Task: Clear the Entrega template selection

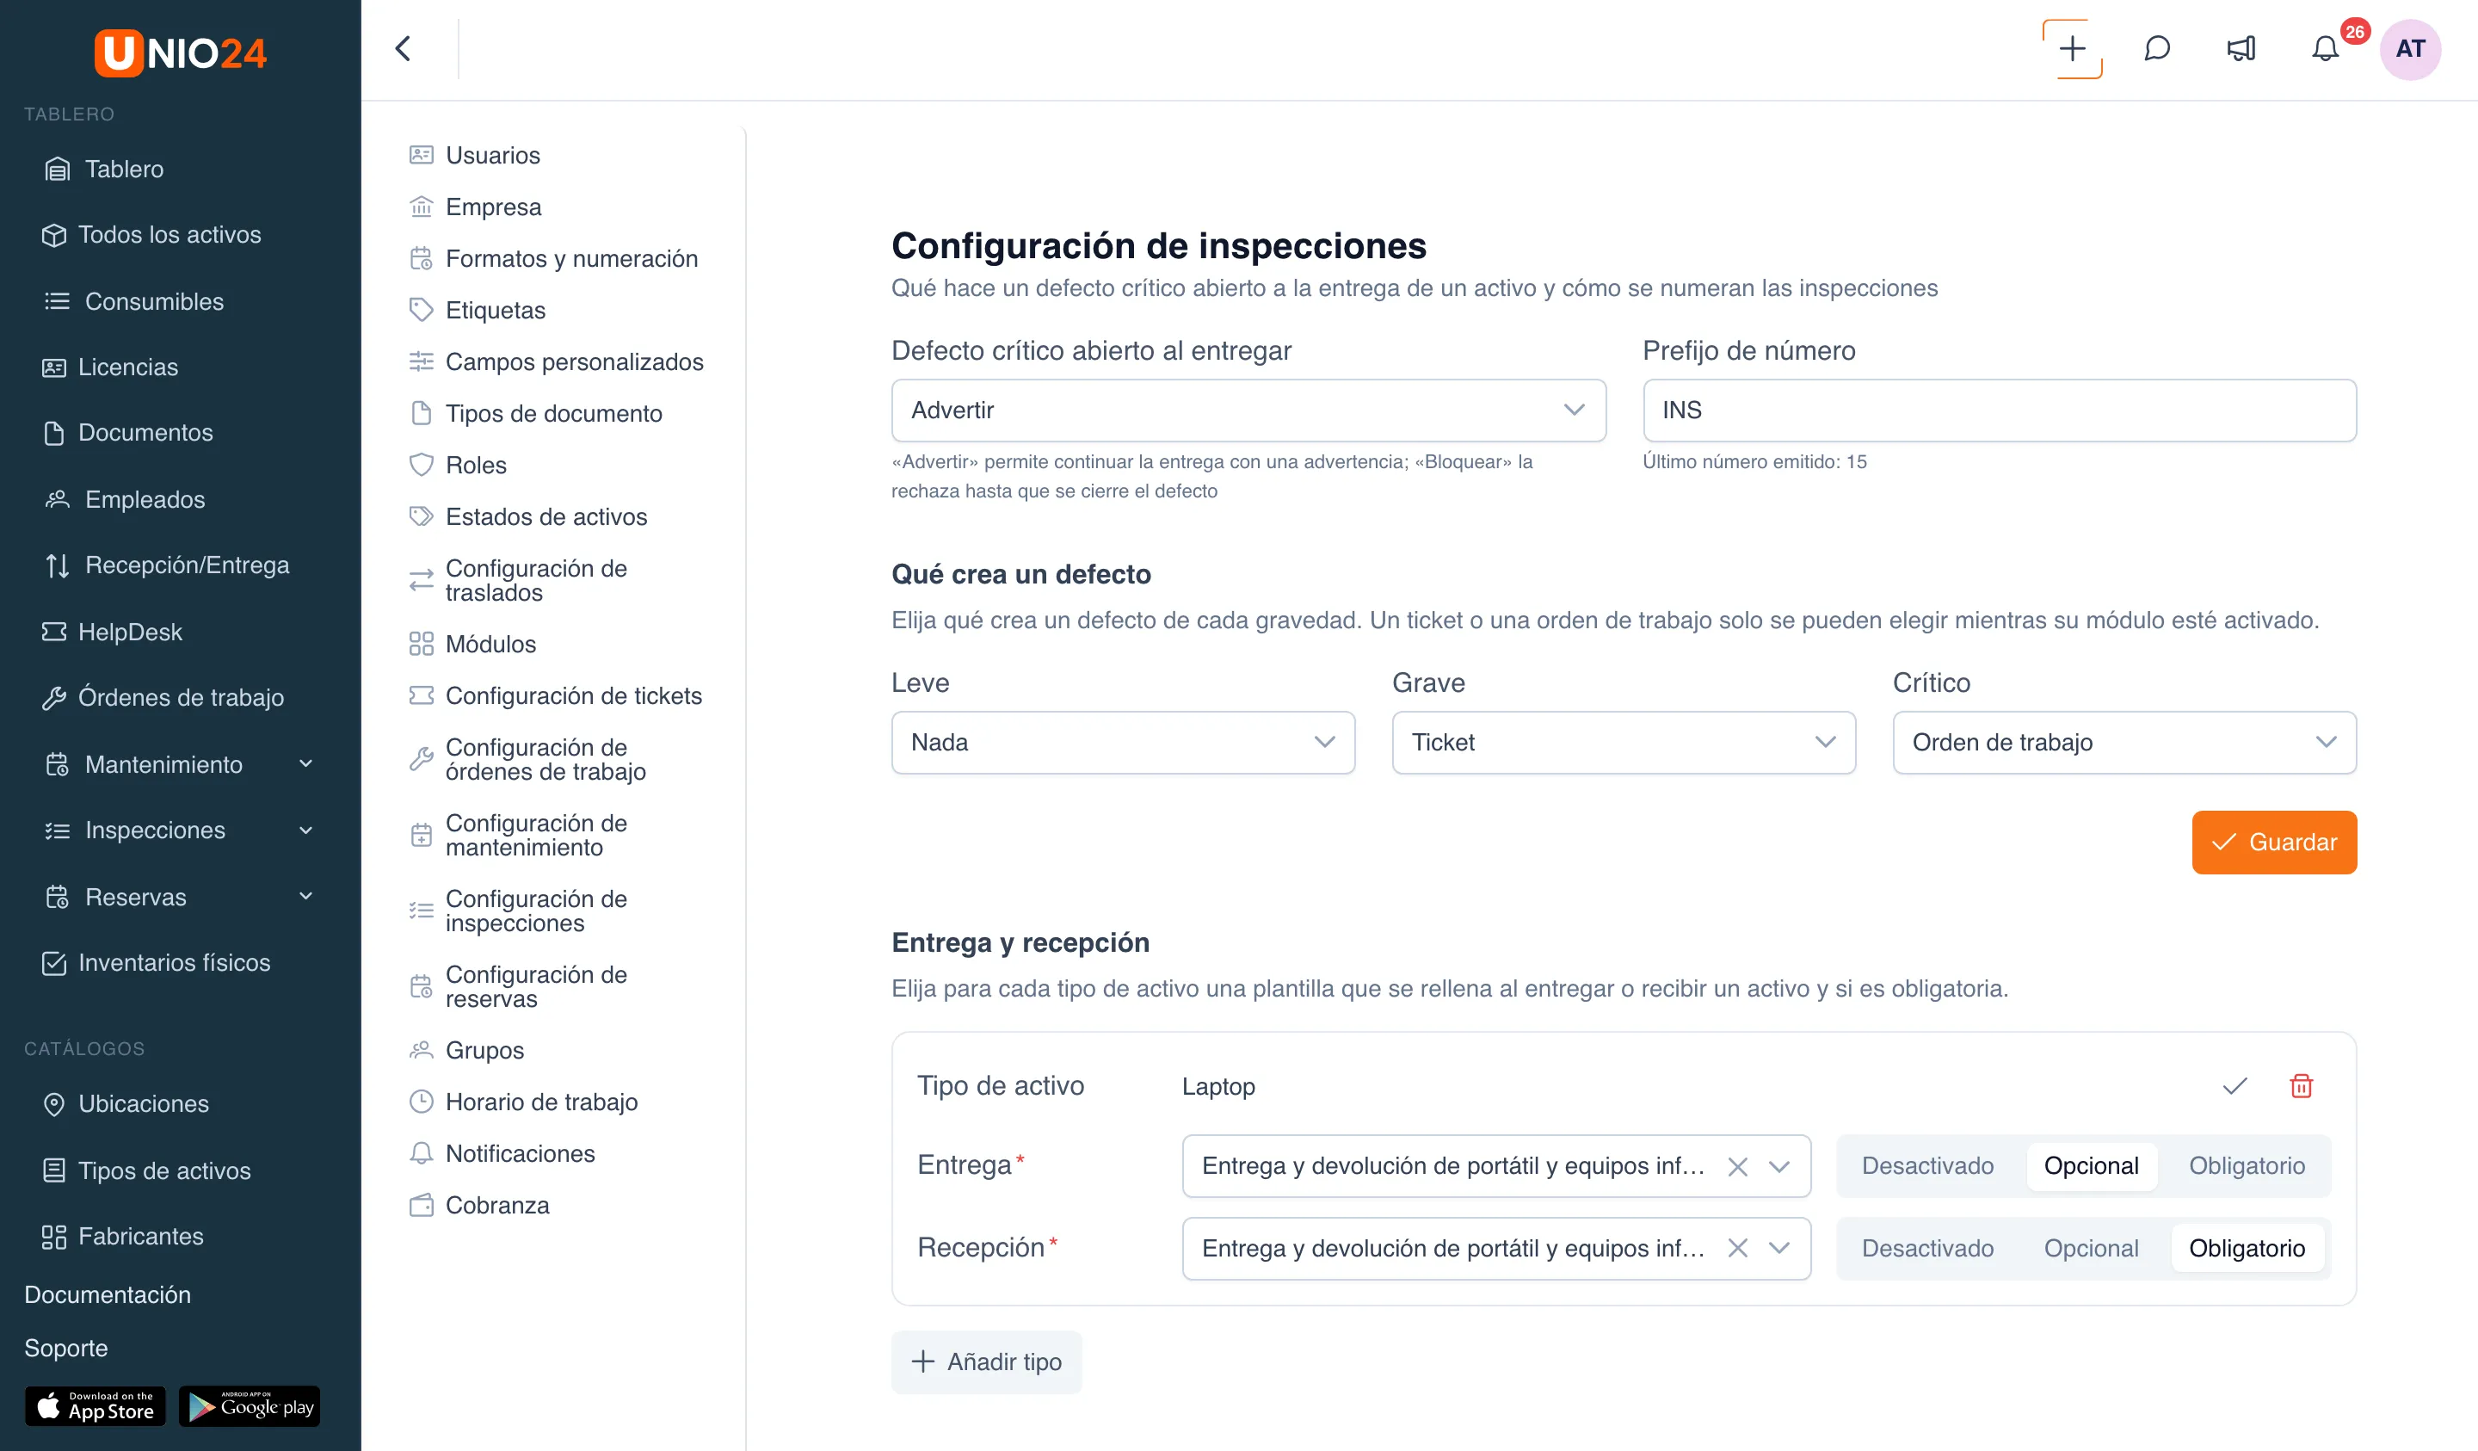Action: tap(1737, 1167)
